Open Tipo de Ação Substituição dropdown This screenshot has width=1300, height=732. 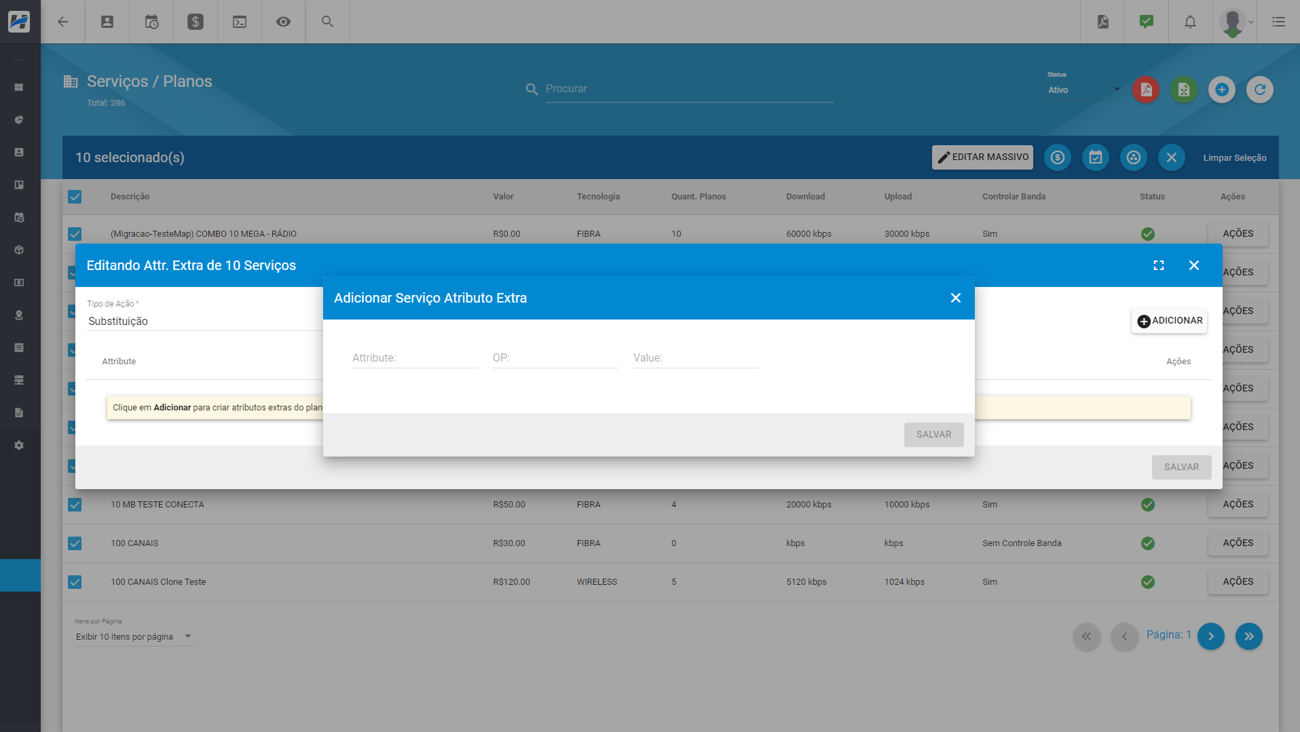pos(204,321)
